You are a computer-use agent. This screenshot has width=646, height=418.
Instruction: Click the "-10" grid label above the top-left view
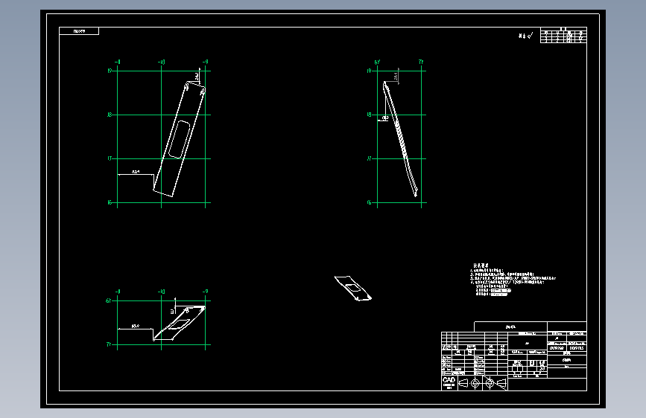(x=161, y=62)
